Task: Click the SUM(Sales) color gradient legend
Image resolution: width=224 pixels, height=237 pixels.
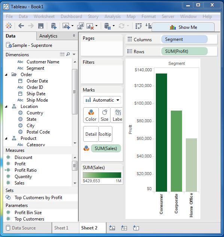Action: [102, 175]
